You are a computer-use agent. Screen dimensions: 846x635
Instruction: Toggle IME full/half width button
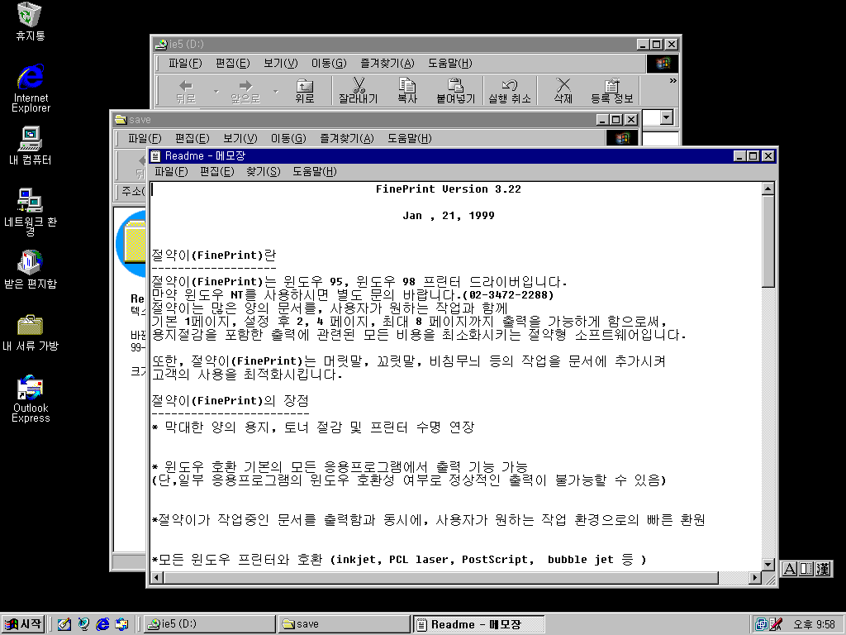click(x=806, y=569)
